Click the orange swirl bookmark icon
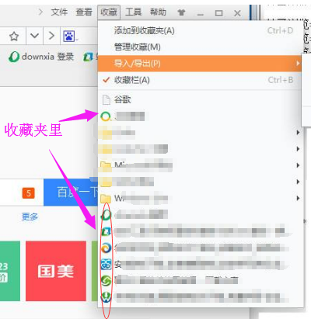Screen dimensions: 311x319 [x=106, y=248]
